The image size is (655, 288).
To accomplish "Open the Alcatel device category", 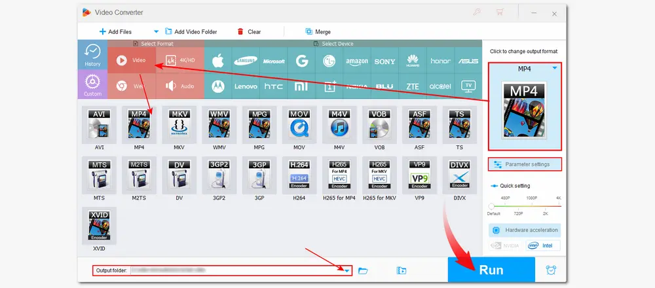I will coord(440,86).
